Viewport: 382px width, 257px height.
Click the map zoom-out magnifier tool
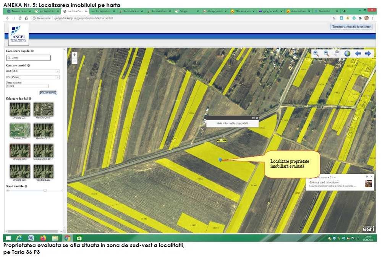[x=326, y=53]
